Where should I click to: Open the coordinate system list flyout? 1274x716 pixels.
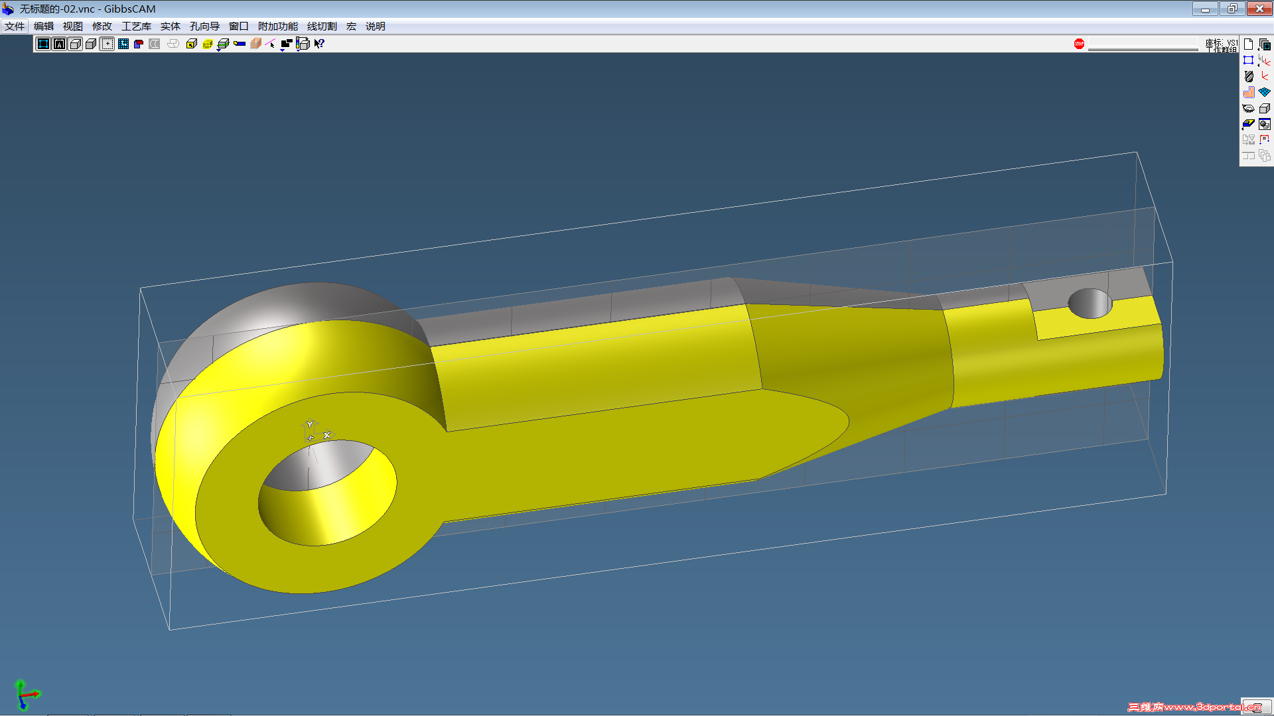click(x=1265, y=60)
